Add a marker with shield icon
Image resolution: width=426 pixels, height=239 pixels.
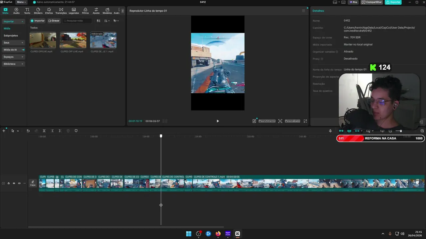[76, 131]
